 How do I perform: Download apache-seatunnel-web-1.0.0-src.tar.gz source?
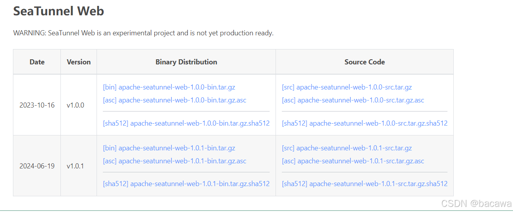click(x=347, y=87)
